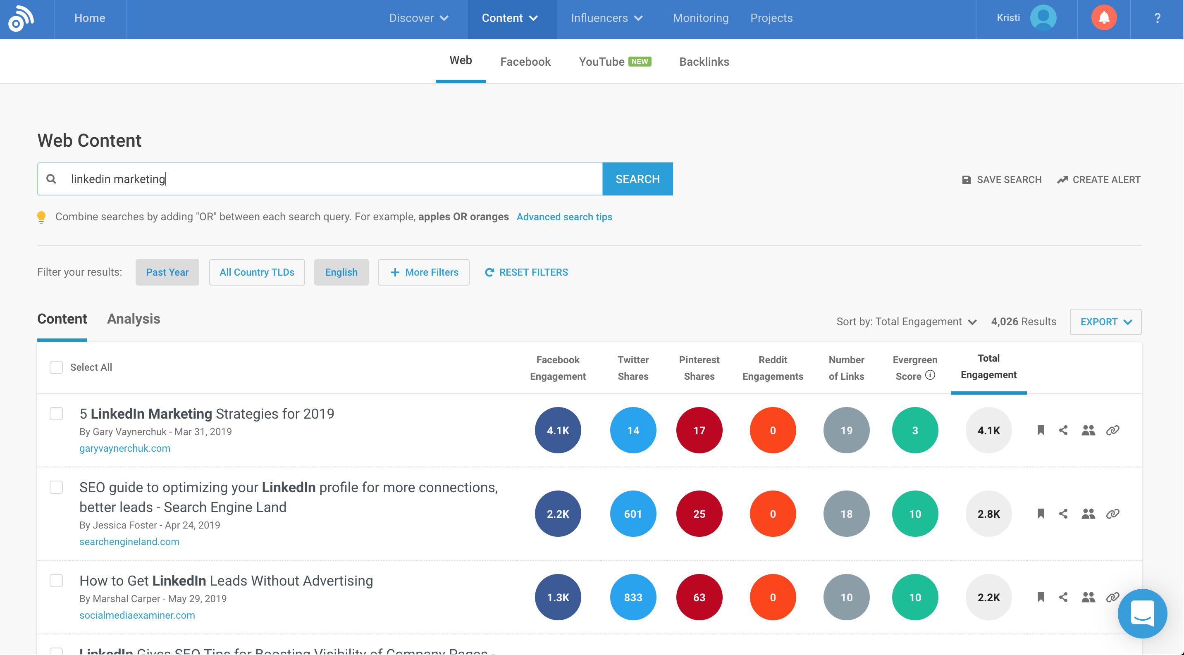
Task: Open Projects in top navigation
Action: pos(771,18)
